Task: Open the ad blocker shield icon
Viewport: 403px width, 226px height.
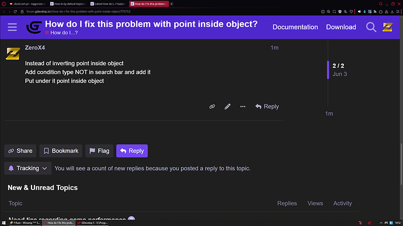Action: click(340, 12)
